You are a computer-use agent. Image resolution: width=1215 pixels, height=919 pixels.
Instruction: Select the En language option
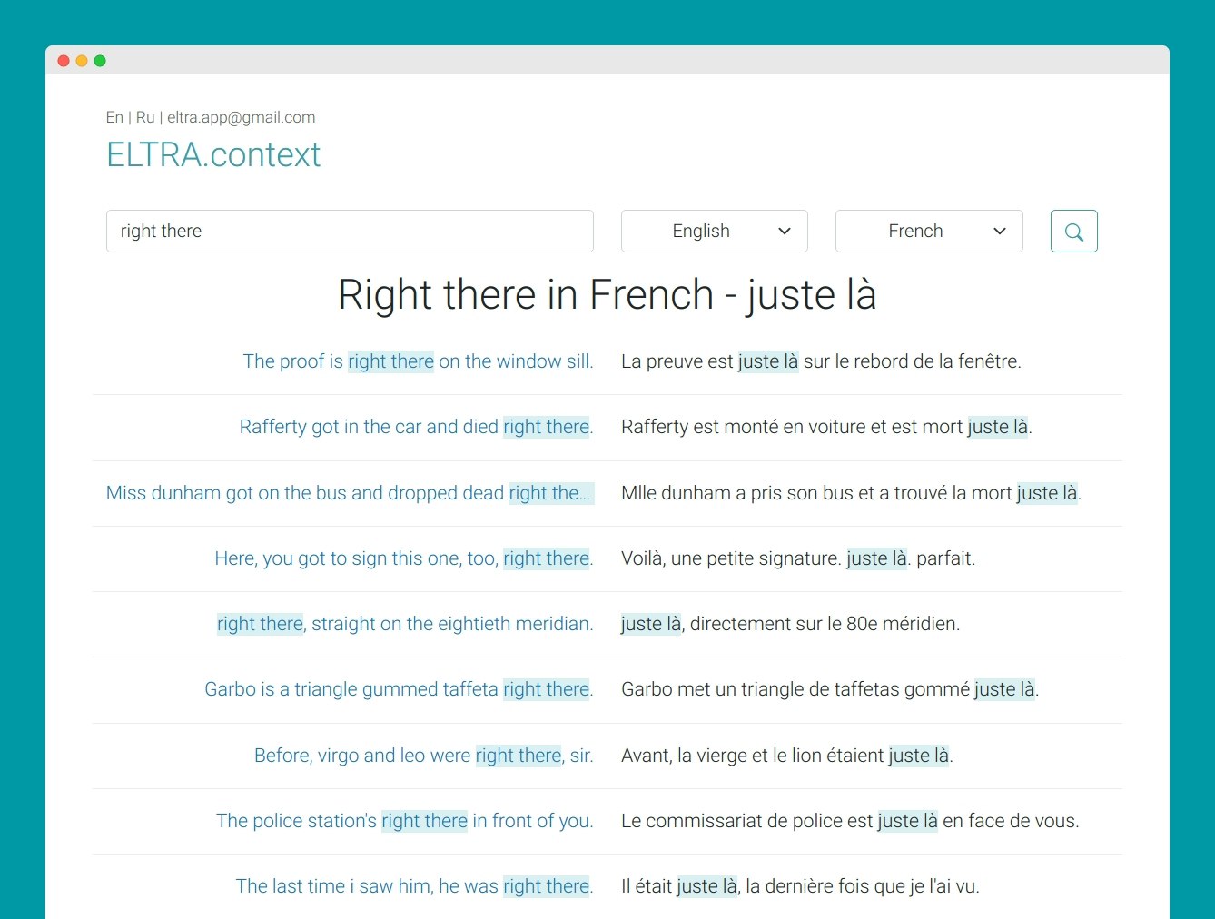coord(114,117)
